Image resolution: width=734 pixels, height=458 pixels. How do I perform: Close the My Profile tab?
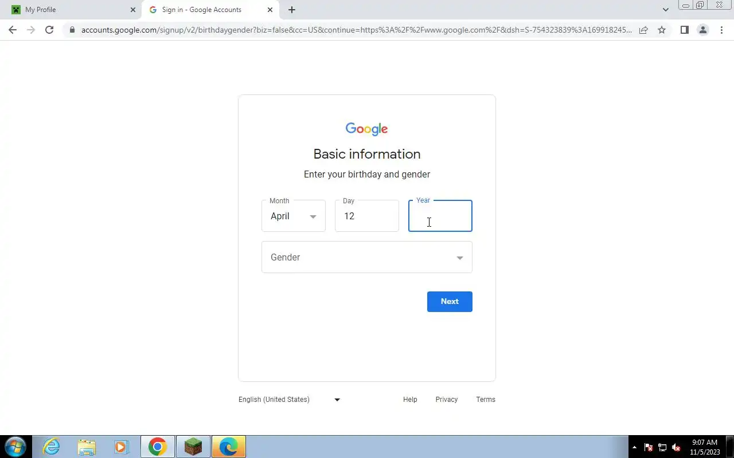[133, 10]
